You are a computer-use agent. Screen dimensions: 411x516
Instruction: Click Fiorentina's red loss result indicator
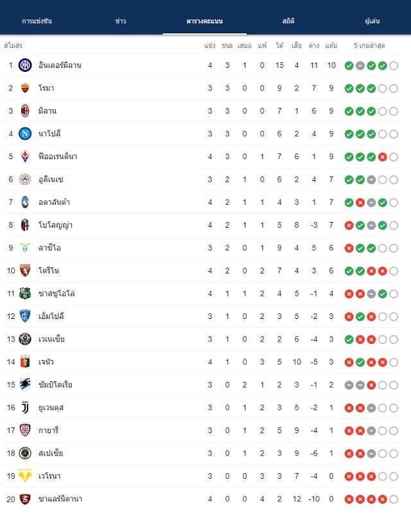click(x=382, y=157)
